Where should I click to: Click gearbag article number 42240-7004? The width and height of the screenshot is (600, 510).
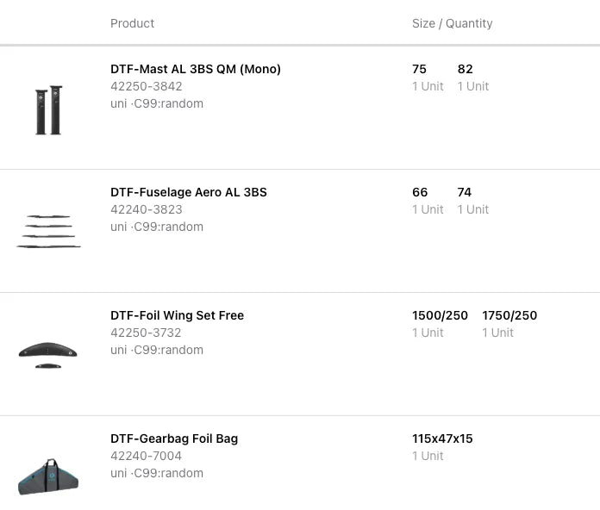[x=146, y=456]
